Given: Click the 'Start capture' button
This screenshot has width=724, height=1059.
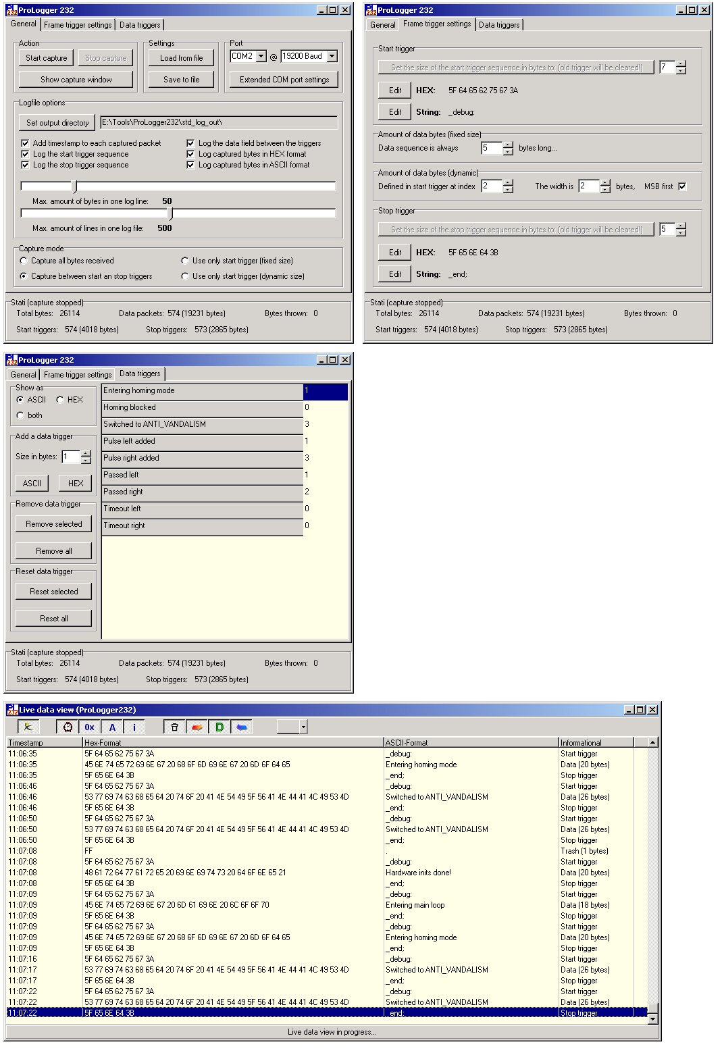Looking at the screenshot, I should pyautogui.click(x=47, y=58).
